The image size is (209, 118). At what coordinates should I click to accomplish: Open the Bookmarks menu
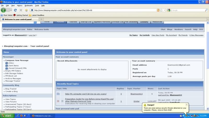[x=29, y=5]
